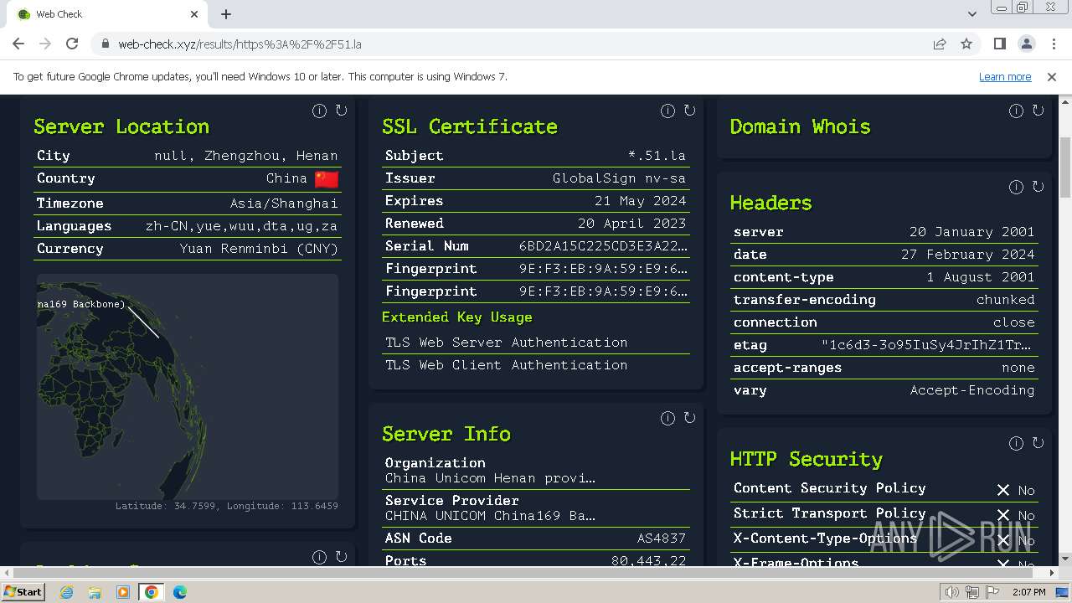
Task: Refresh the Domain Whois card
Action: click(1038, 111)
